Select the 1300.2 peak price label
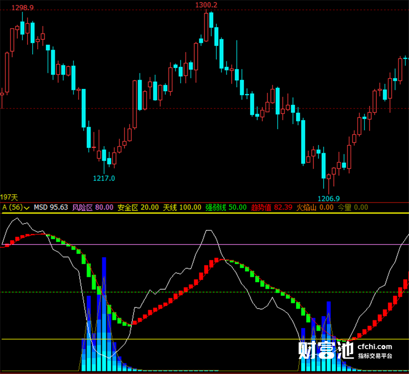Image resolution: width=409 pixels, height=374 pixels. click(x=206, y=5)
